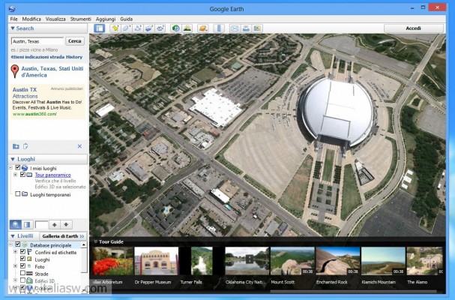Show historical imagery with the clock icon
The height and width of the screenshot is (300, 455).
(x=176, y=28)
